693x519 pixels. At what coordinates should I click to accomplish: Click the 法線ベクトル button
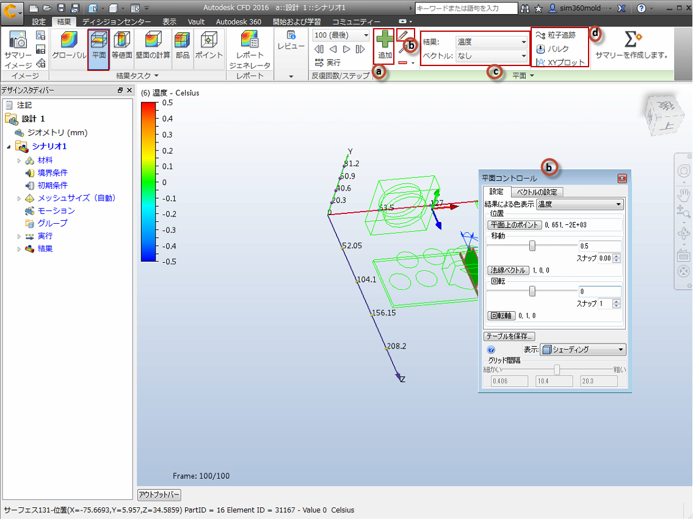point(508,270)
